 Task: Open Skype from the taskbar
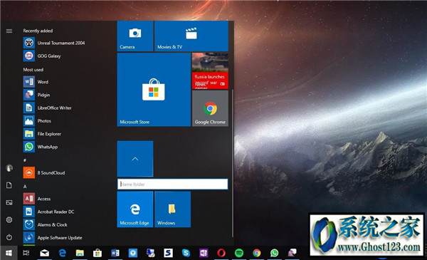[x=186, y=253]
